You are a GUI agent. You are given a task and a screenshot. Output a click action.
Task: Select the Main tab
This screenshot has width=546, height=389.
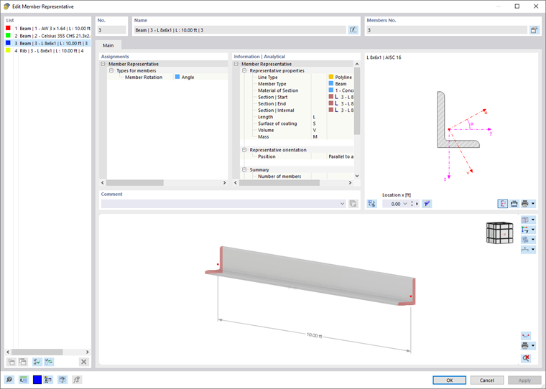(x=108, y=45)
